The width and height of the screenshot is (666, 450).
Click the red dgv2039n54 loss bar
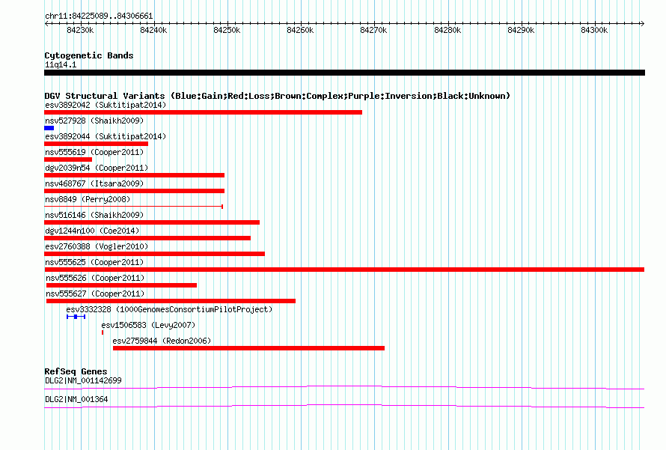tap(134, 175)
